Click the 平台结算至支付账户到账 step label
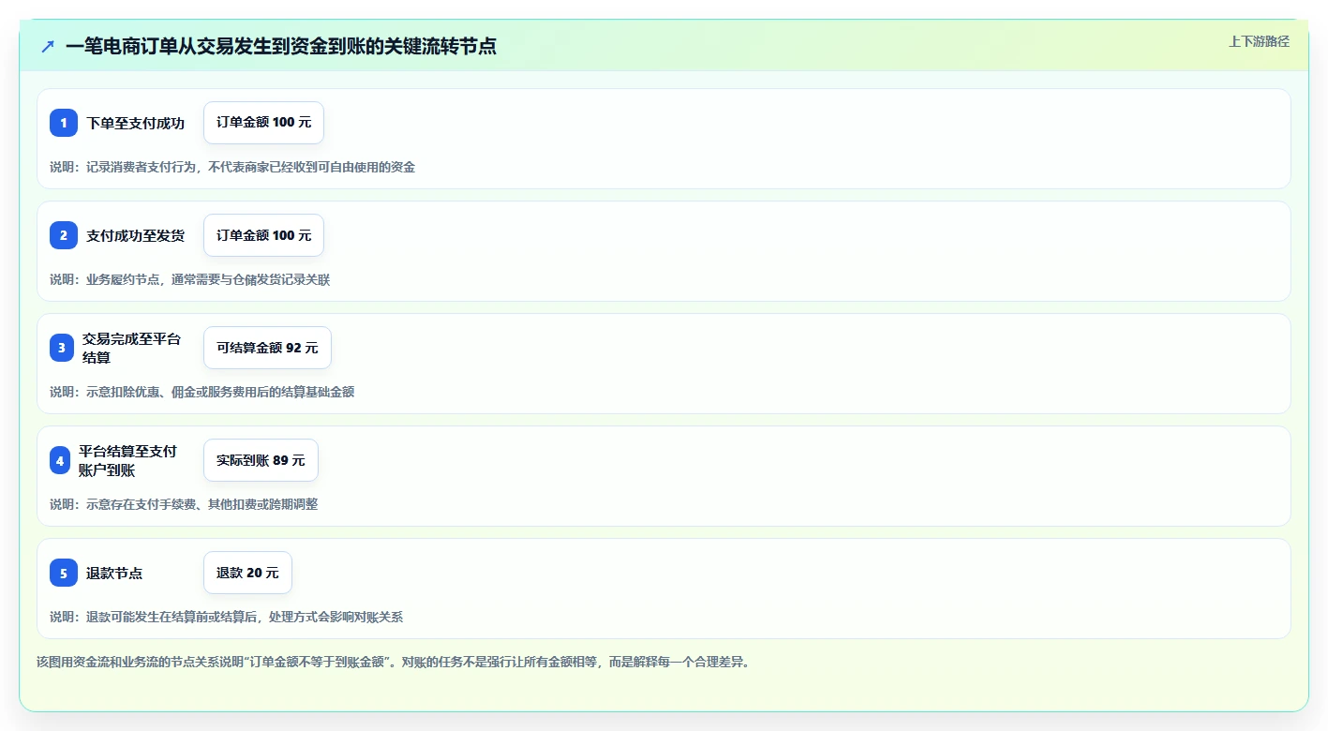1328x731 pixels. click(x=127, y=460)
